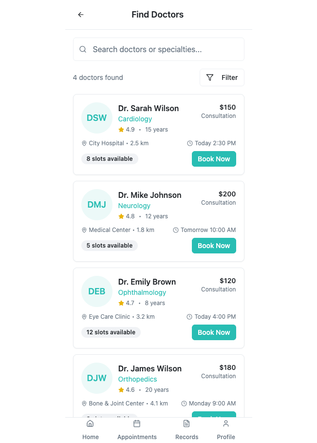The height and width of the screenshot is (443, 317).
Task: Click clock icon beside Tomorrow 10:00 AM
Action: [x=176, y=230]
